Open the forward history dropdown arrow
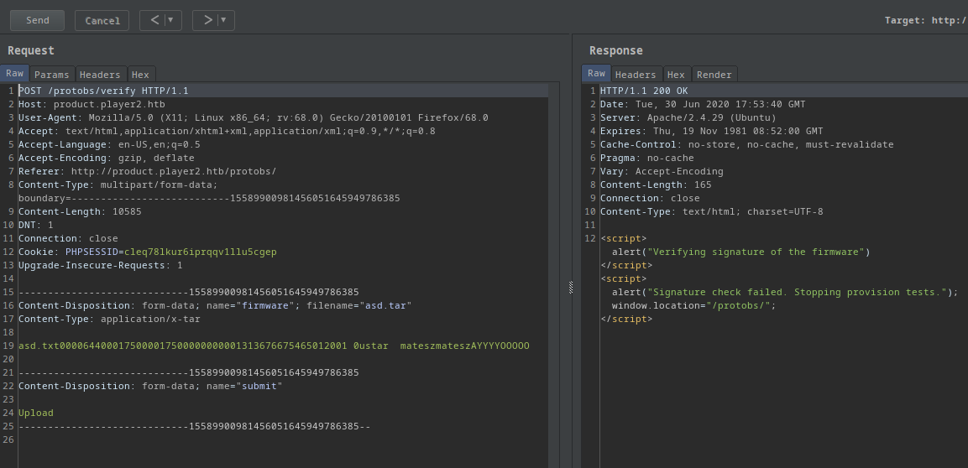 (x=223, y=20)
